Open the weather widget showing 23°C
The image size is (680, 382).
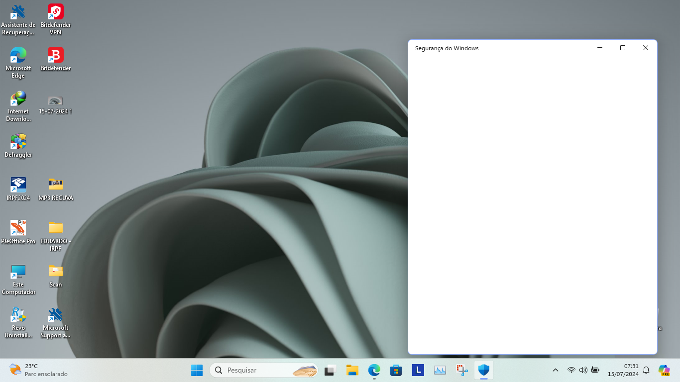point(38,370)
